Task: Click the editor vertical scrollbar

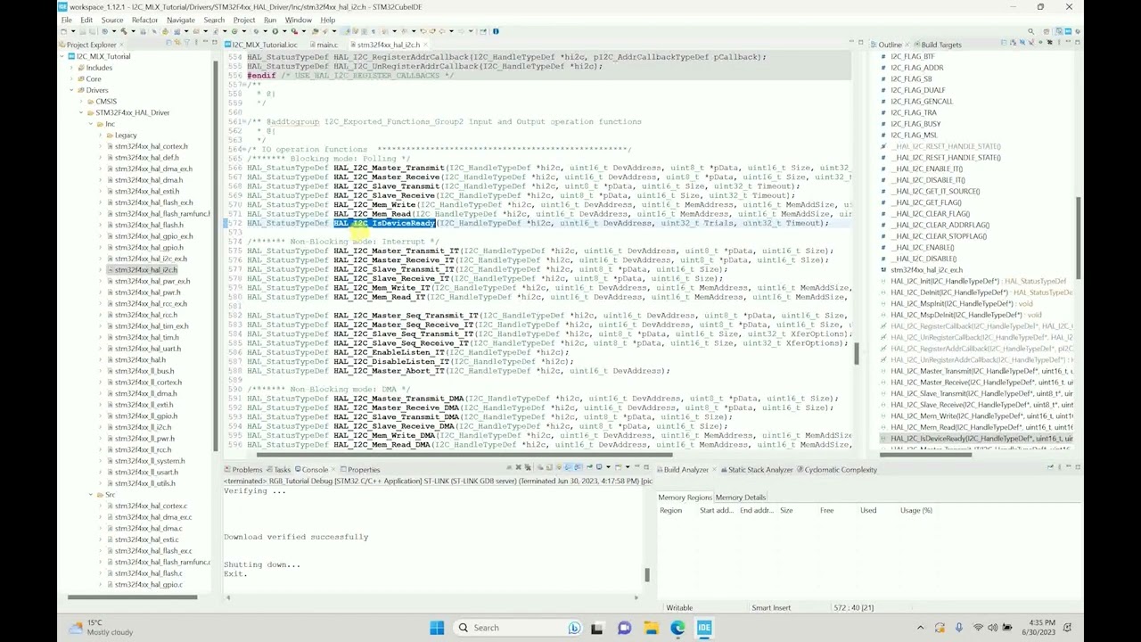Action: tap(858, 352)
